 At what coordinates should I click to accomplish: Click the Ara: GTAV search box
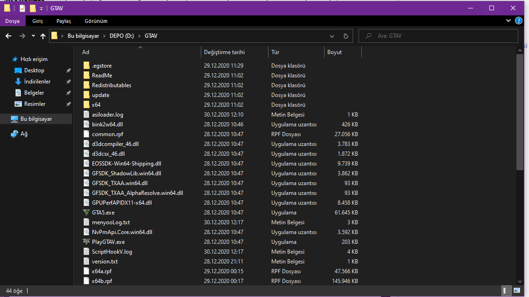pos(438,36)
